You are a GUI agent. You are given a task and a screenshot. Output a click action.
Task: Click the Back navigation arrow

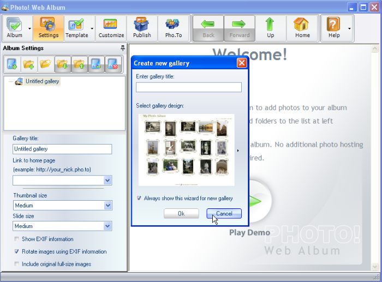pyautogui.click(x=208, y=28)
